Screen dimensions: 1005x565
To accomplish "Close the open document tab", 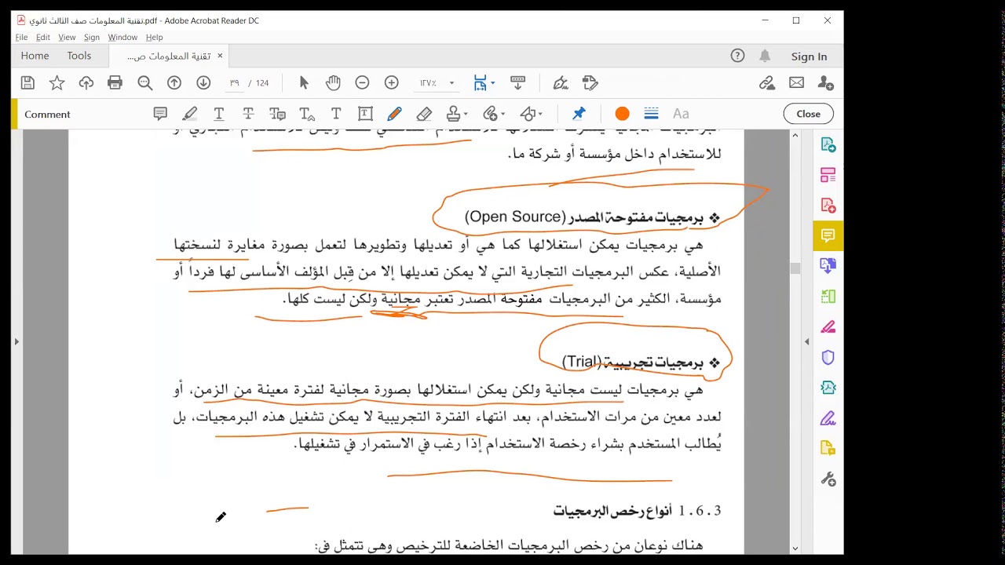I will point(220,56).
